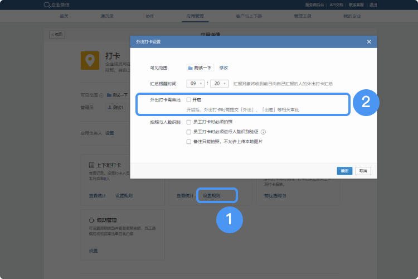Click 退出 to log out
Viewport: 418px width, 279px height.
373,5
